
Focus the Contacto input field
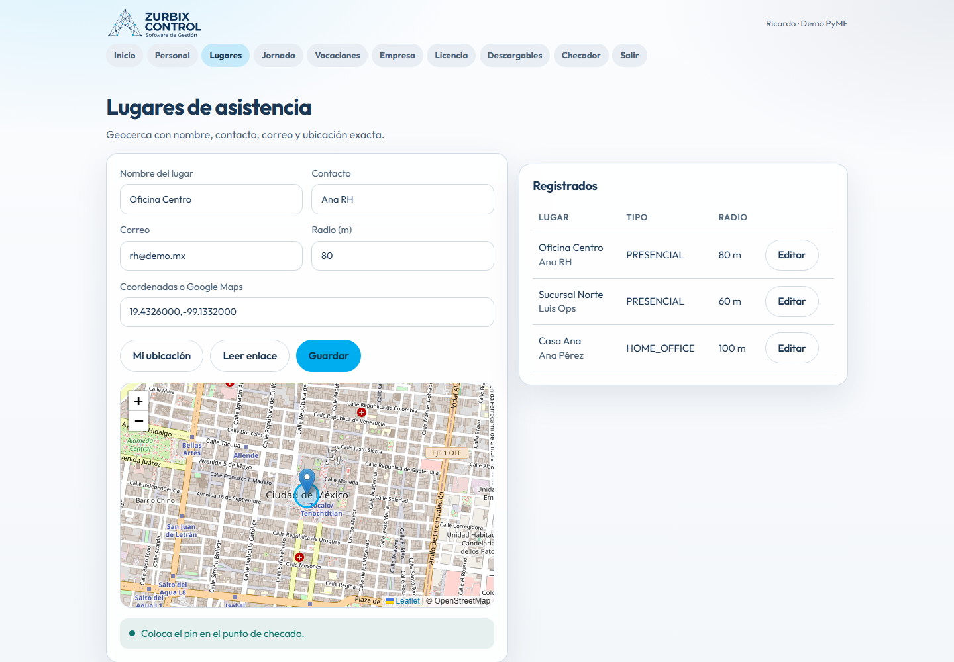tap(403, 199)
